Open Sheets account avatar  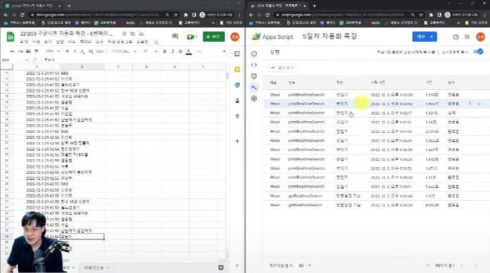(x=235, y=37)
